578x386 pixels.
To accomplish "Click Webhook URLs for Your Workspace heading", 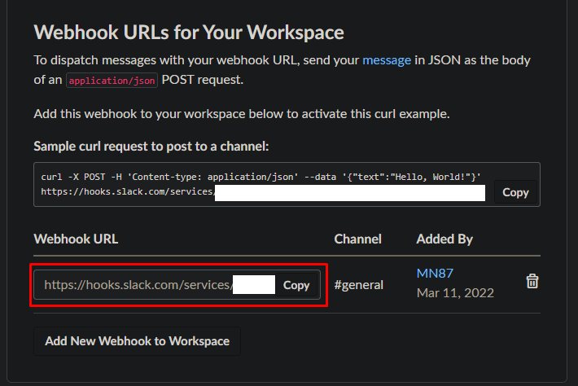I will (x=189, y=33).
